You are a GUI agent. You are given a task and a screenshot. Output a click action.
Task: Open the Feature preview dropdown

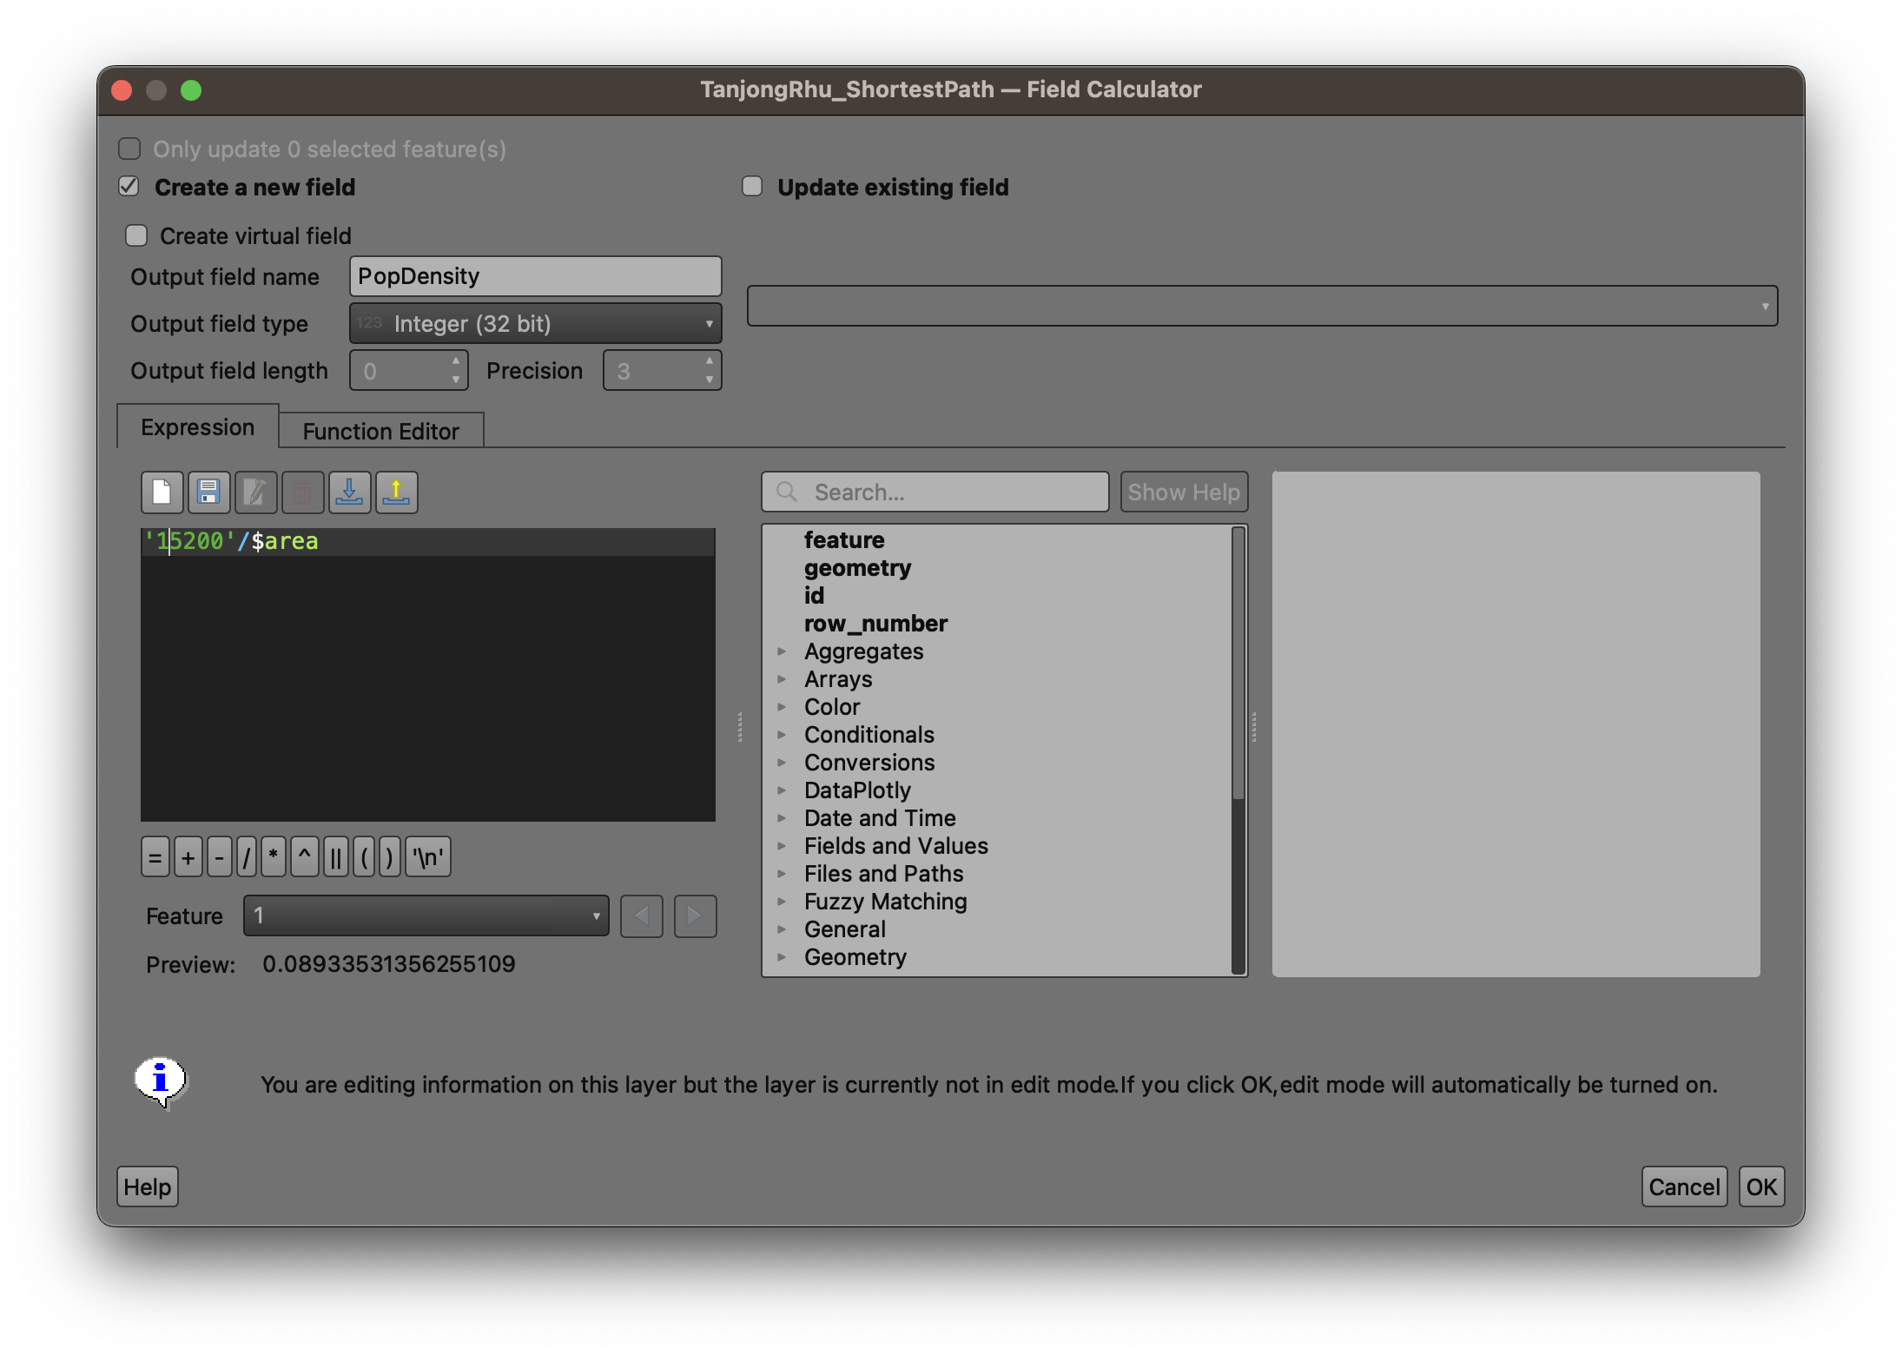click(x=426, y=916)
